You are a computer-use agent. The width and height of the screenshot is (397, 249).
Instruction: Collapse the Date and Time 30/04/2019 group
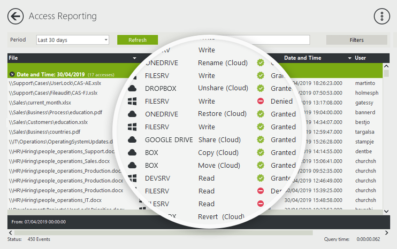[x=12, y=75]
